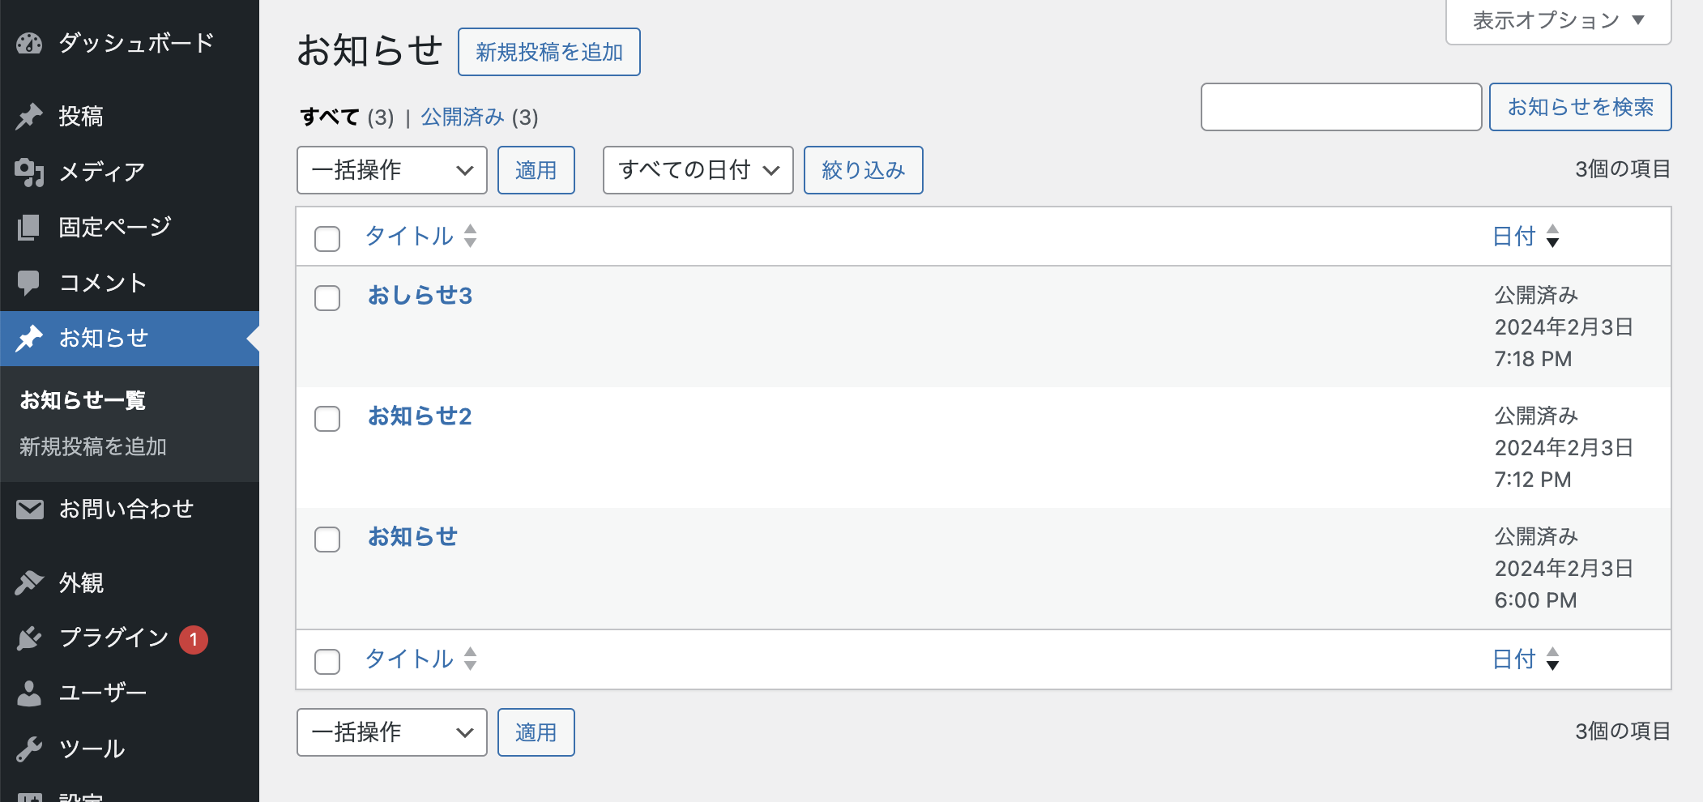The image size is (1703, 802).
Task: Open the top 一括操作 bulk actions dropdown
Action: pyautogui.click(x=391, y=170)
